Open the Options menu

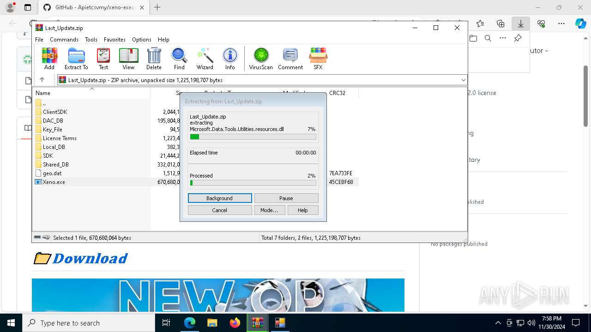[142, 40]
